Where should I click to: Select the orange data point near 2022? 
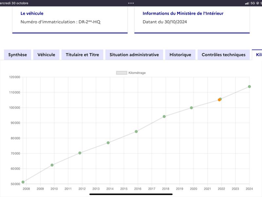pyautogui.click(x=219, y=100)
